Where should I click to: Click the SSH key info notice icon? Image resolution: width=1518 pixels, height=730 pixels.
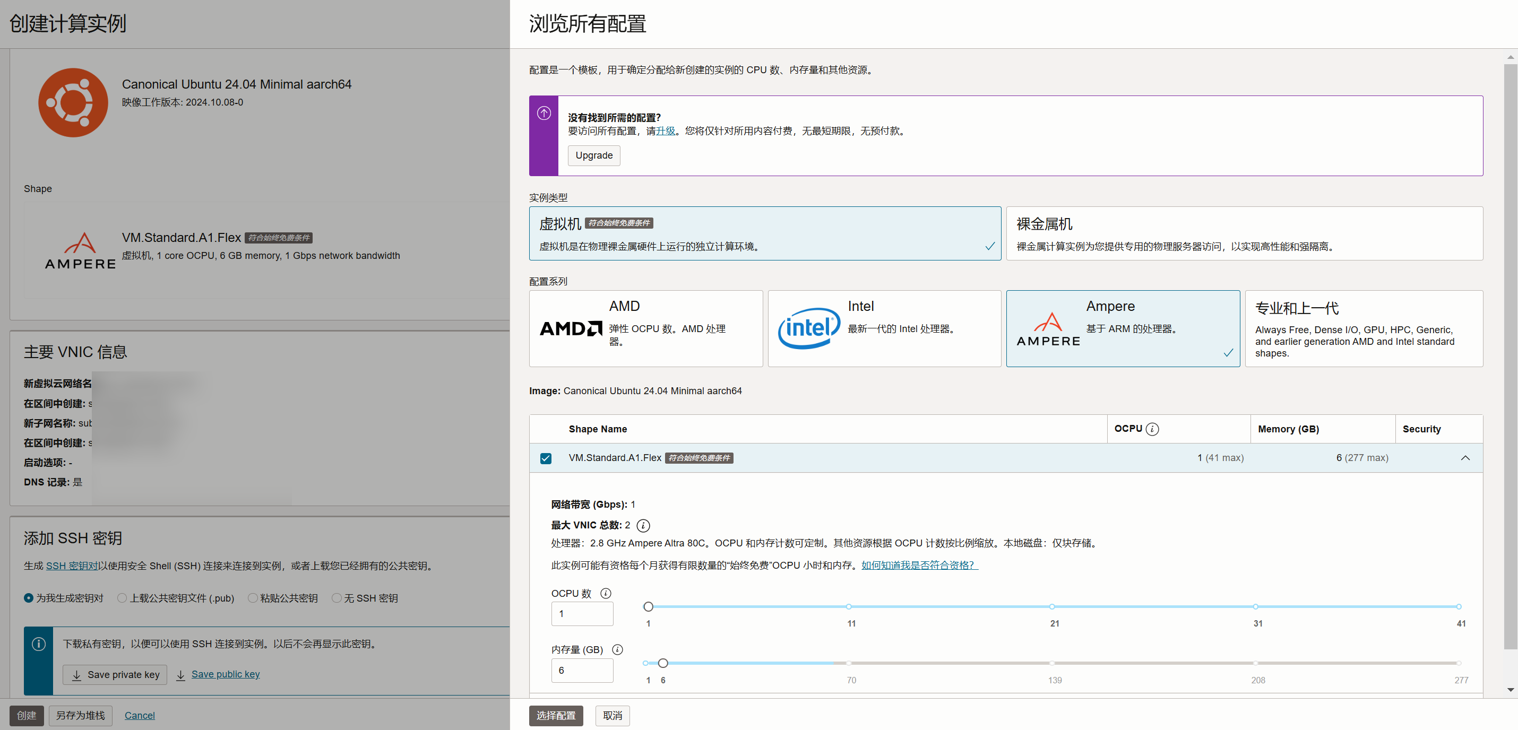pos(39,644)
